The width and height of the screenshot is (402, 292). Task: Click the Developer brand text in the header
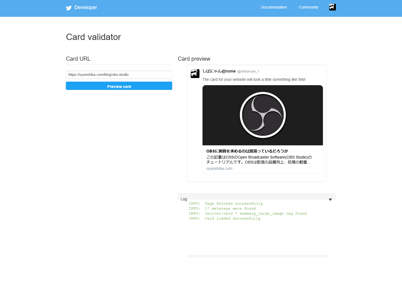click(x=85, y=7)
